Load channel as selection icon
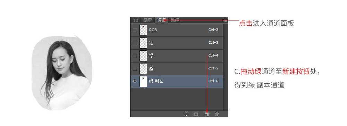This screenshot has height=126, width=347. pyautogui.click(x=186, y=114)
